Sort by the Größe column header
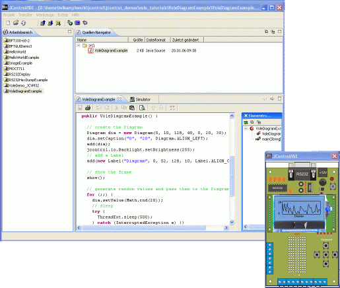The width and height of the screenshot is (340, 288). coord(137,40)
